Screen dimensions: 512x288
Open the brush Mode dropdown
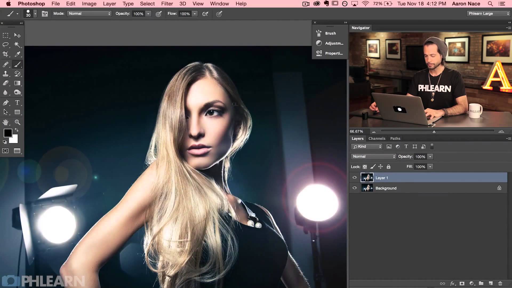(x=89, y=14)
